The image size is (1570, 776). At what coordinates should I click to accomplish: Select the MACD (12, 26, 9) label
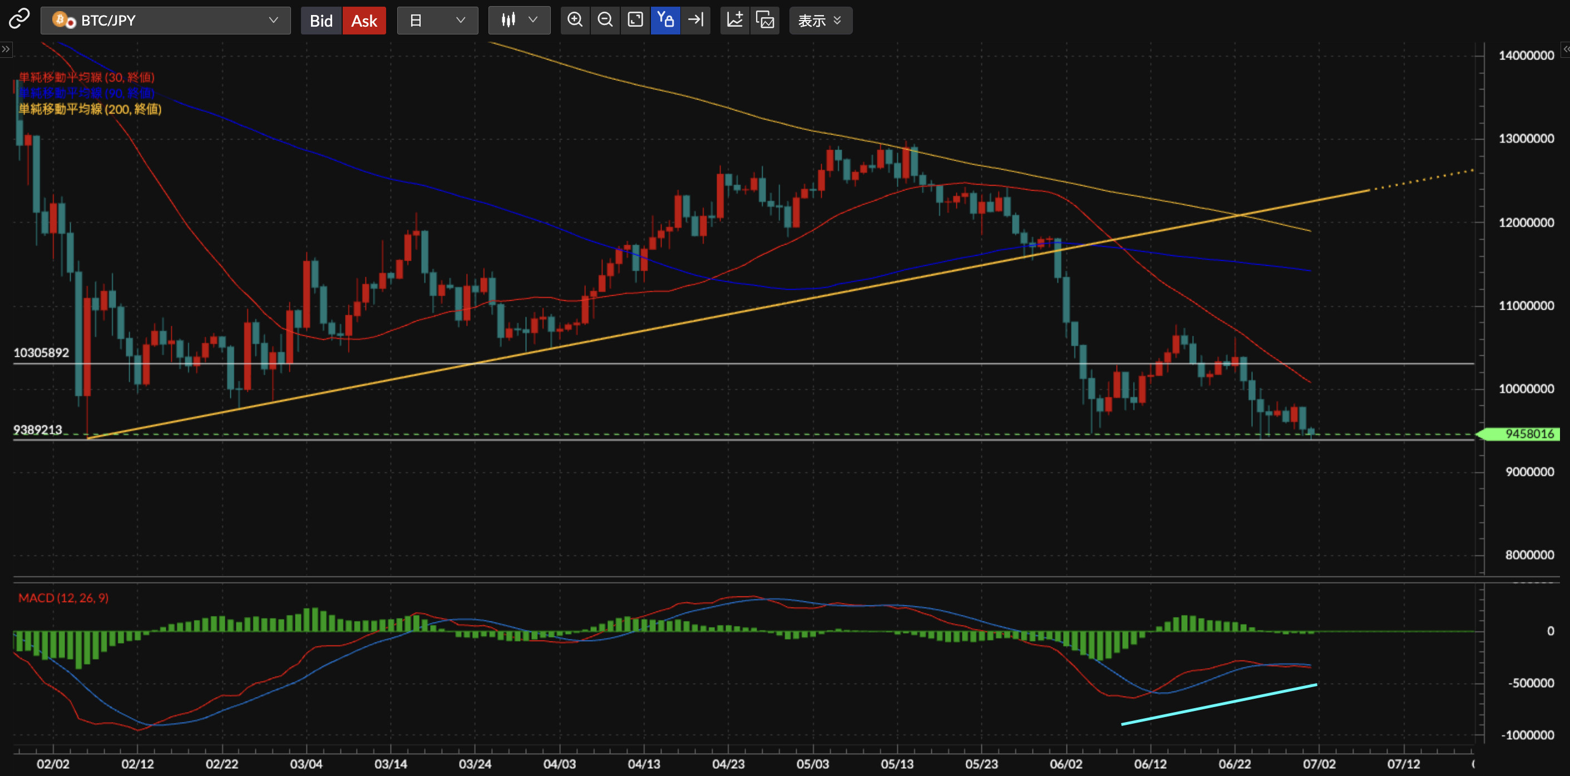63,598
